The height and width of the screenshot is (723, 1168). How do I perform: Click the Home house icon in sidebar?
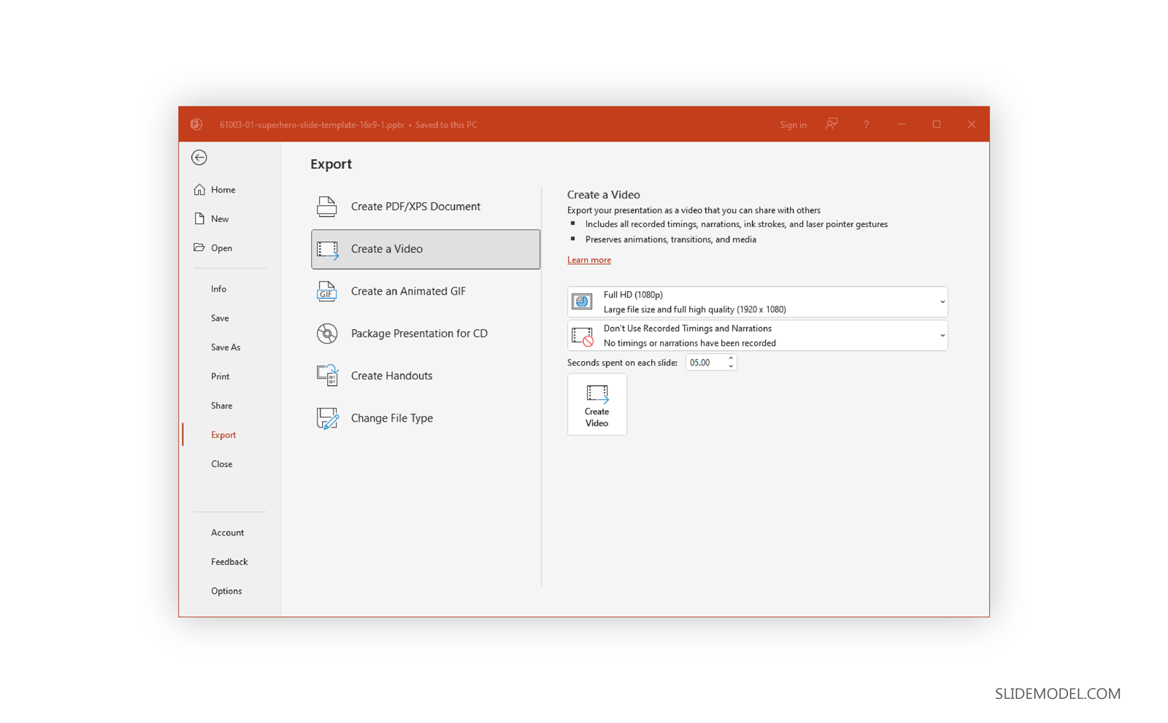pyautogui.click(x=199, y=190)
